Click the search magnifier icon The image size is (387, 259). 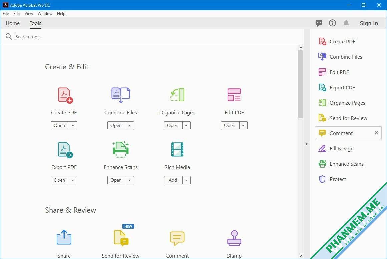click(9, 37)
